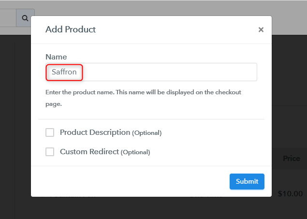Viewport: 307px width, 219px height.
Task: Enable the Custom Redirect checkbox
Action: [x=50, y=152]
